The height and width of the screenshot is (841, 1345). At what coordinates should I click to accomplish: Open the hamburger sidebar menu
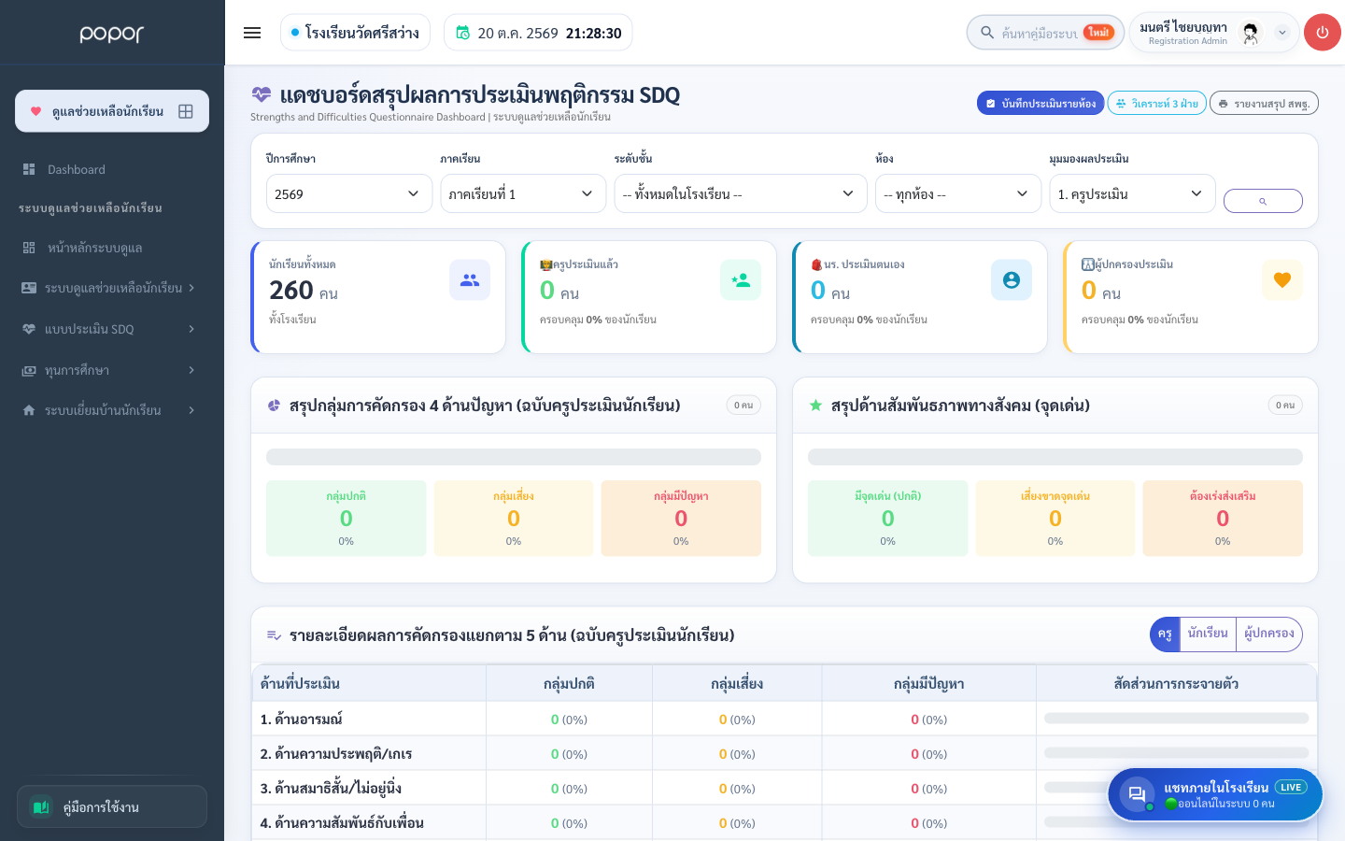pyautogui.click(x=252, y=33)
